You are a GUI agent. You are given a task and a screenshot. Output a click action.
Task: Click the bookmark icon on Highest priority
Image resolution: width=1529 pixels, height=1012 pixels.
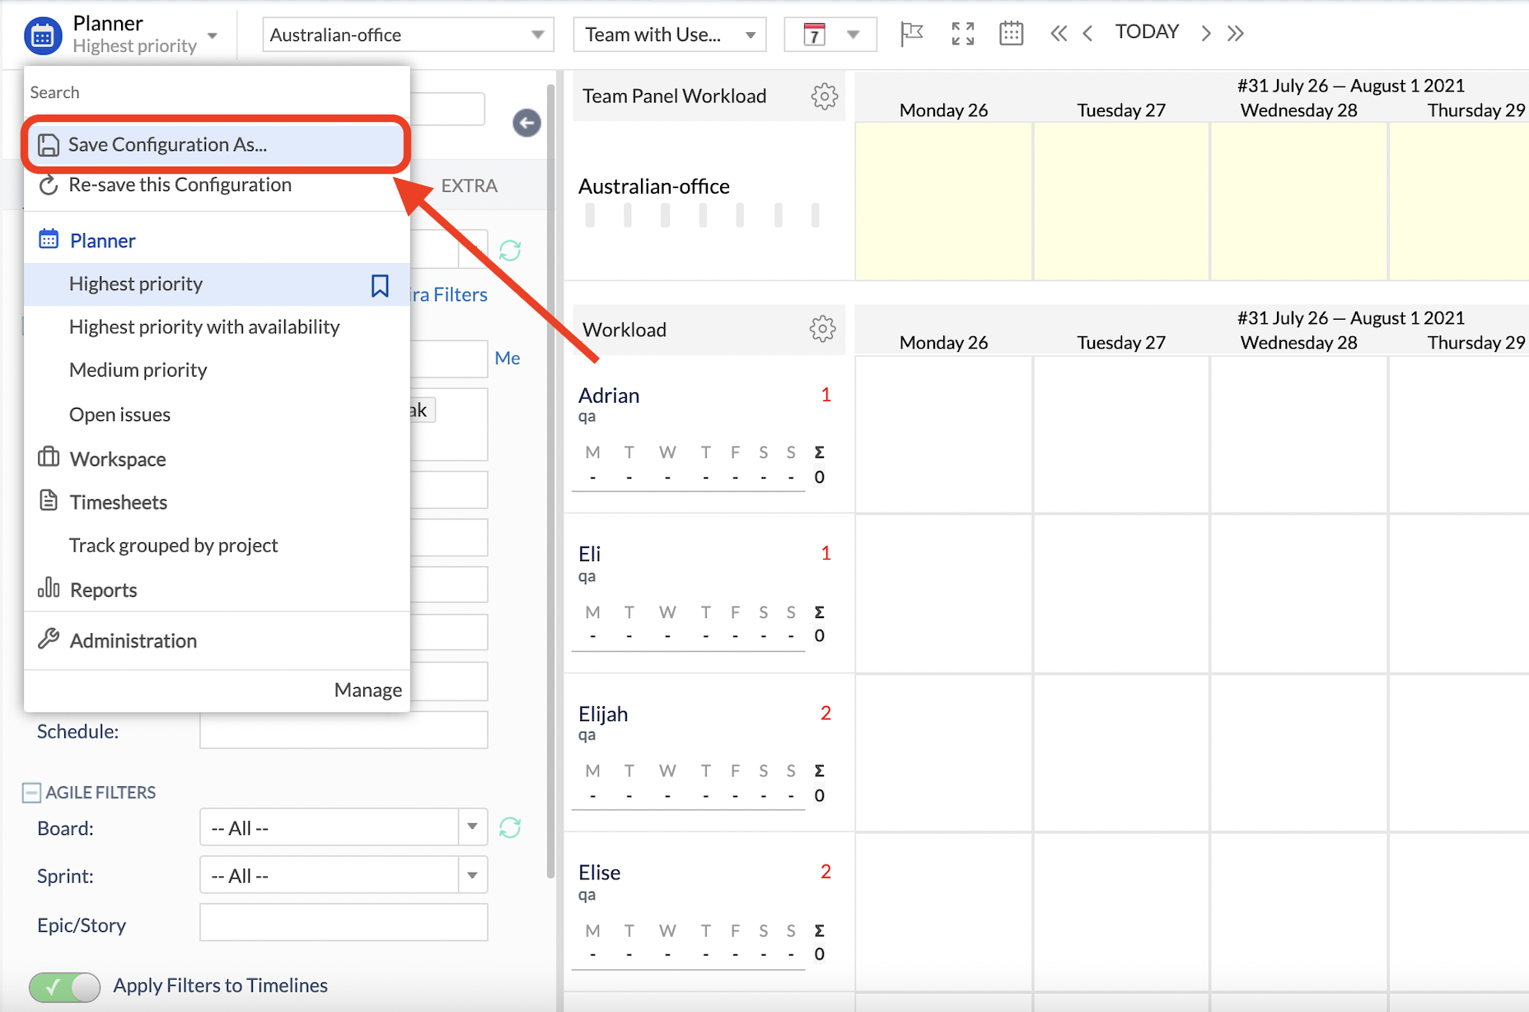click(x=380, y=285)
